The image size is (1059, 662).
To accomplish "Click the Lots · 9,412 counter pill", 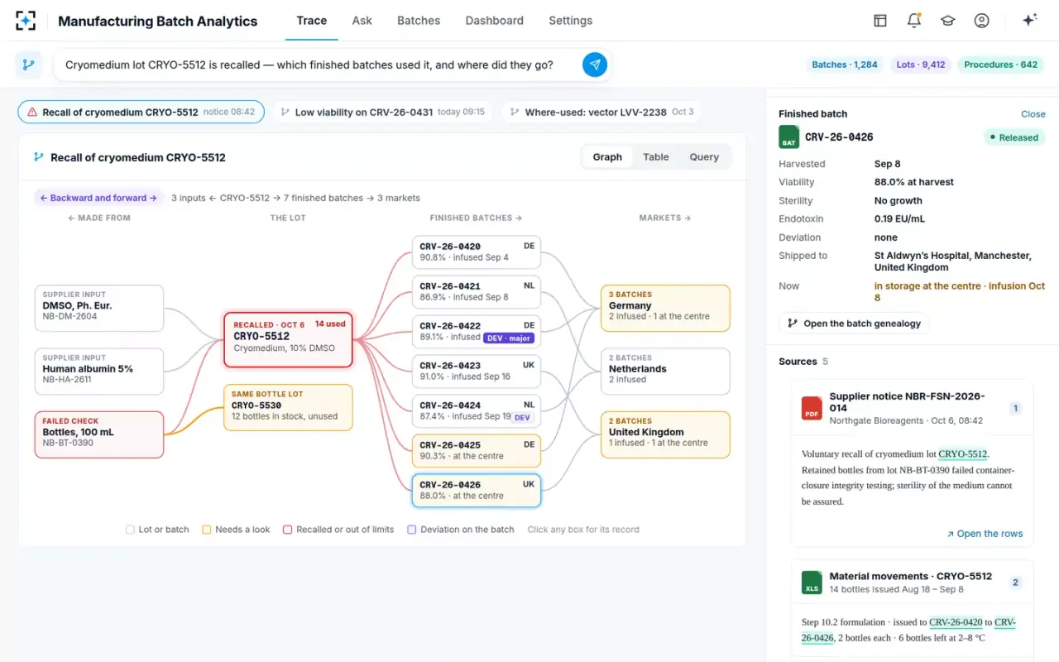I will [x=920, y=65].
